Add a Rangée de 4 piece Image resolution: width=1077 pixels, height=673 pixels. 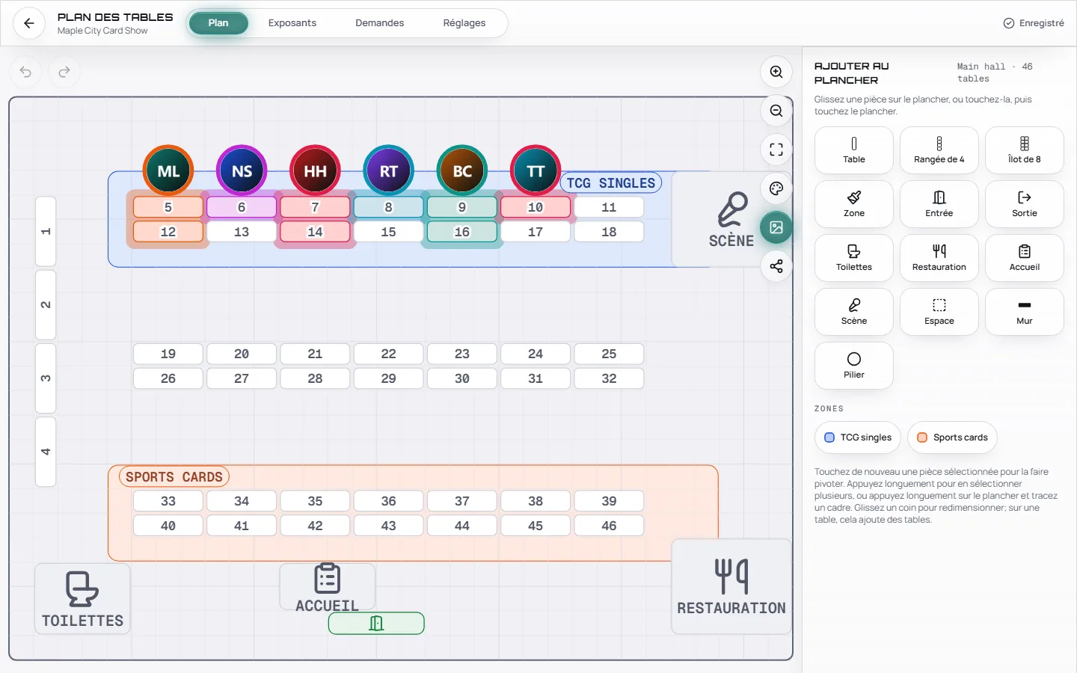[939, 150]
